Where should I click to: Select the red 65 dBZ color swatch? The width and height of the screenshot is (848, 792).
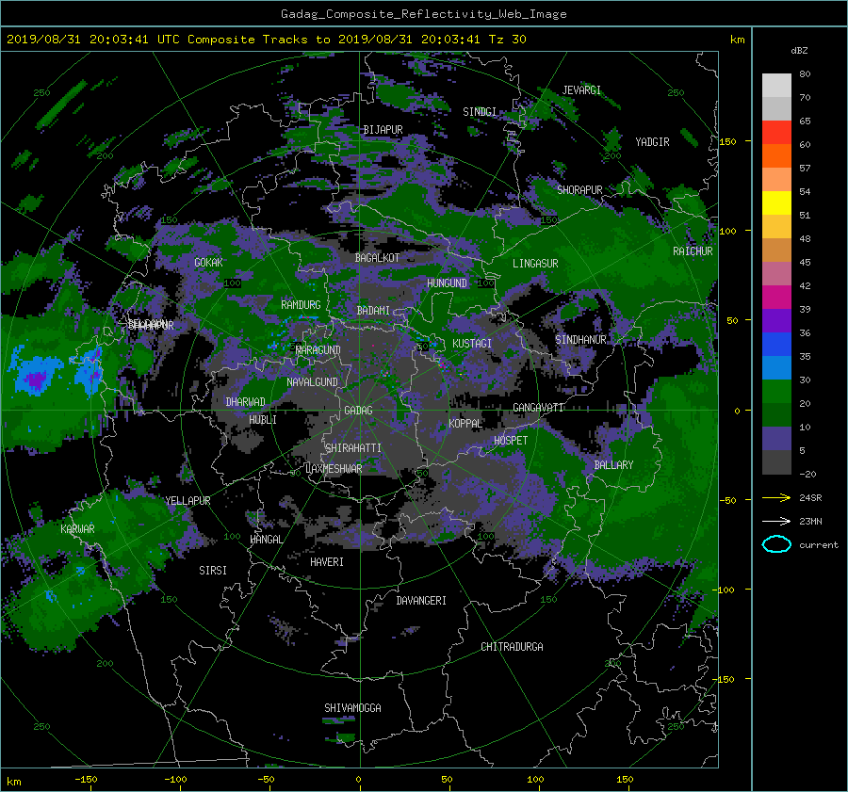click(776, 132)
